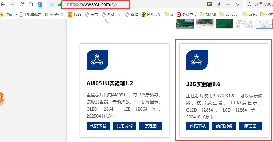The image size is (273, 142).
Task: Open the three-dots more menu
Action: click(x=228, y=4)
